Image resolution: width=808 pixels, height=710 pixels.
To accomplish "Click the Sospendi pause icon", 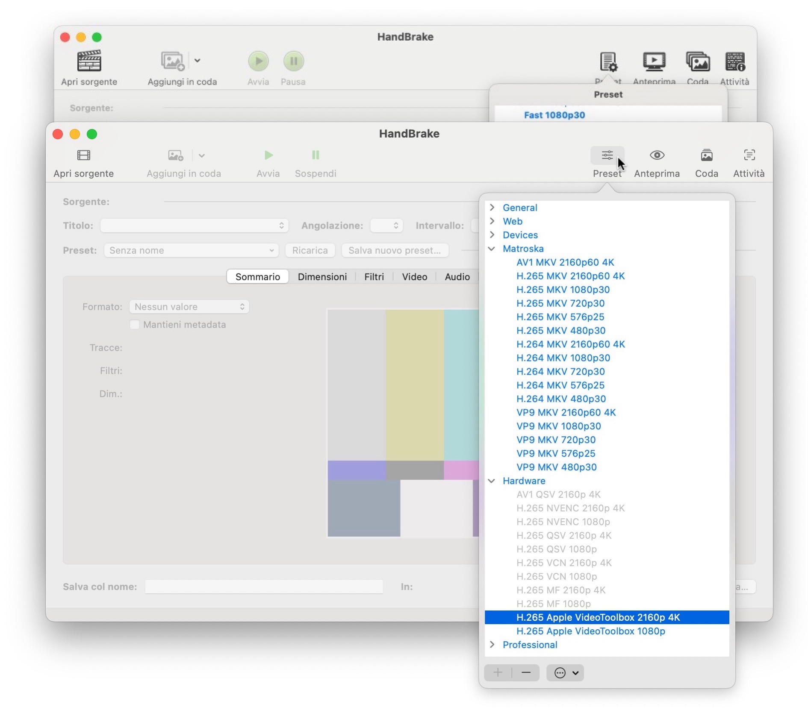I will tap(316, 155).
